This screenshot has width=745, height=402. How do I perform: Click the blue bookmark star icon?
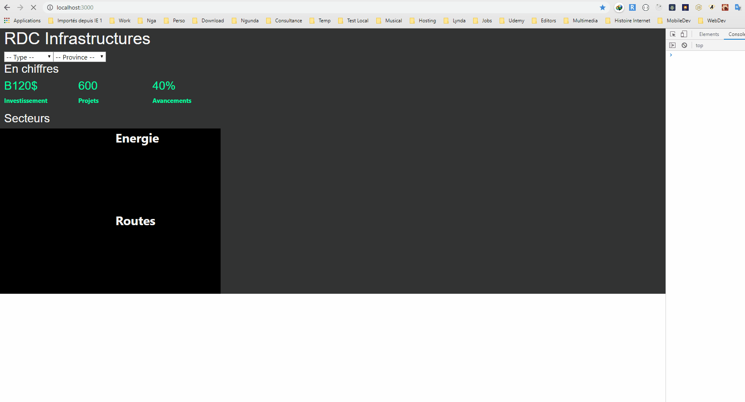tap(603, 7)
